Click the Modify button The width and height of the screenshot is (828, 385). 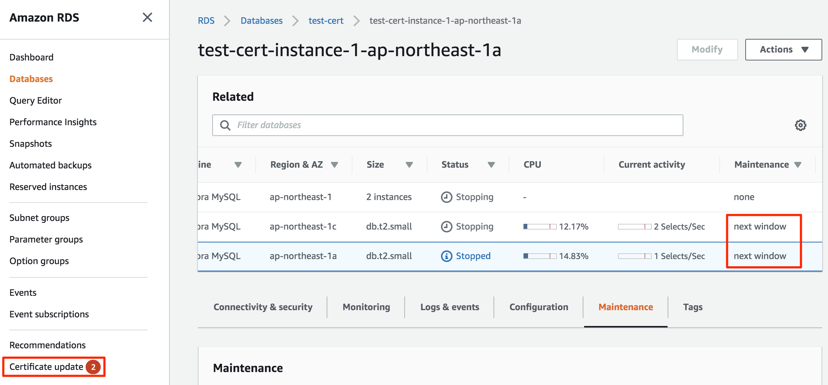pos(706,49)
